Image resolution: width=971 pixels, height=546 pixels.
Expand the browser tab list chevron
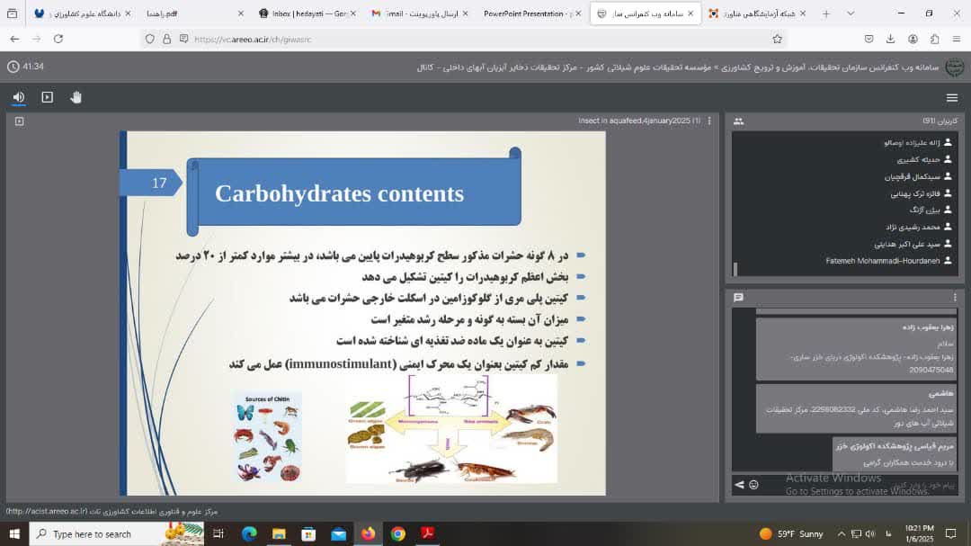[x=851, y=13]
